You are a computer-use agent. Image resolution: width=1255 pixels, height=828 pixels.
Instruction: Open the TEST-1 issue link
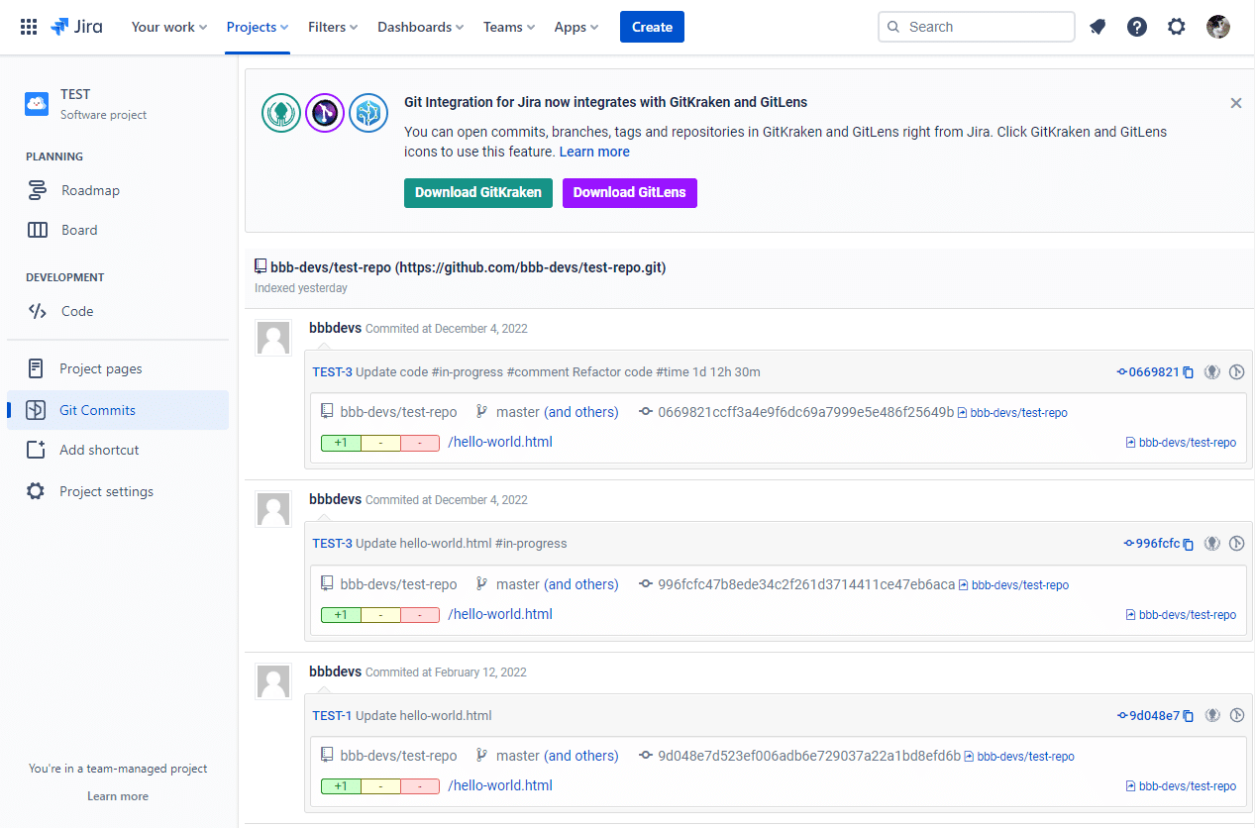point(332,715)
